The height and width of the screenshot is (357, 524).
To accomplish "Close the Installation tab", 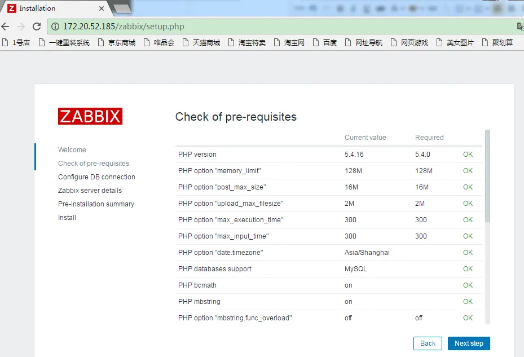I will 102,8.
